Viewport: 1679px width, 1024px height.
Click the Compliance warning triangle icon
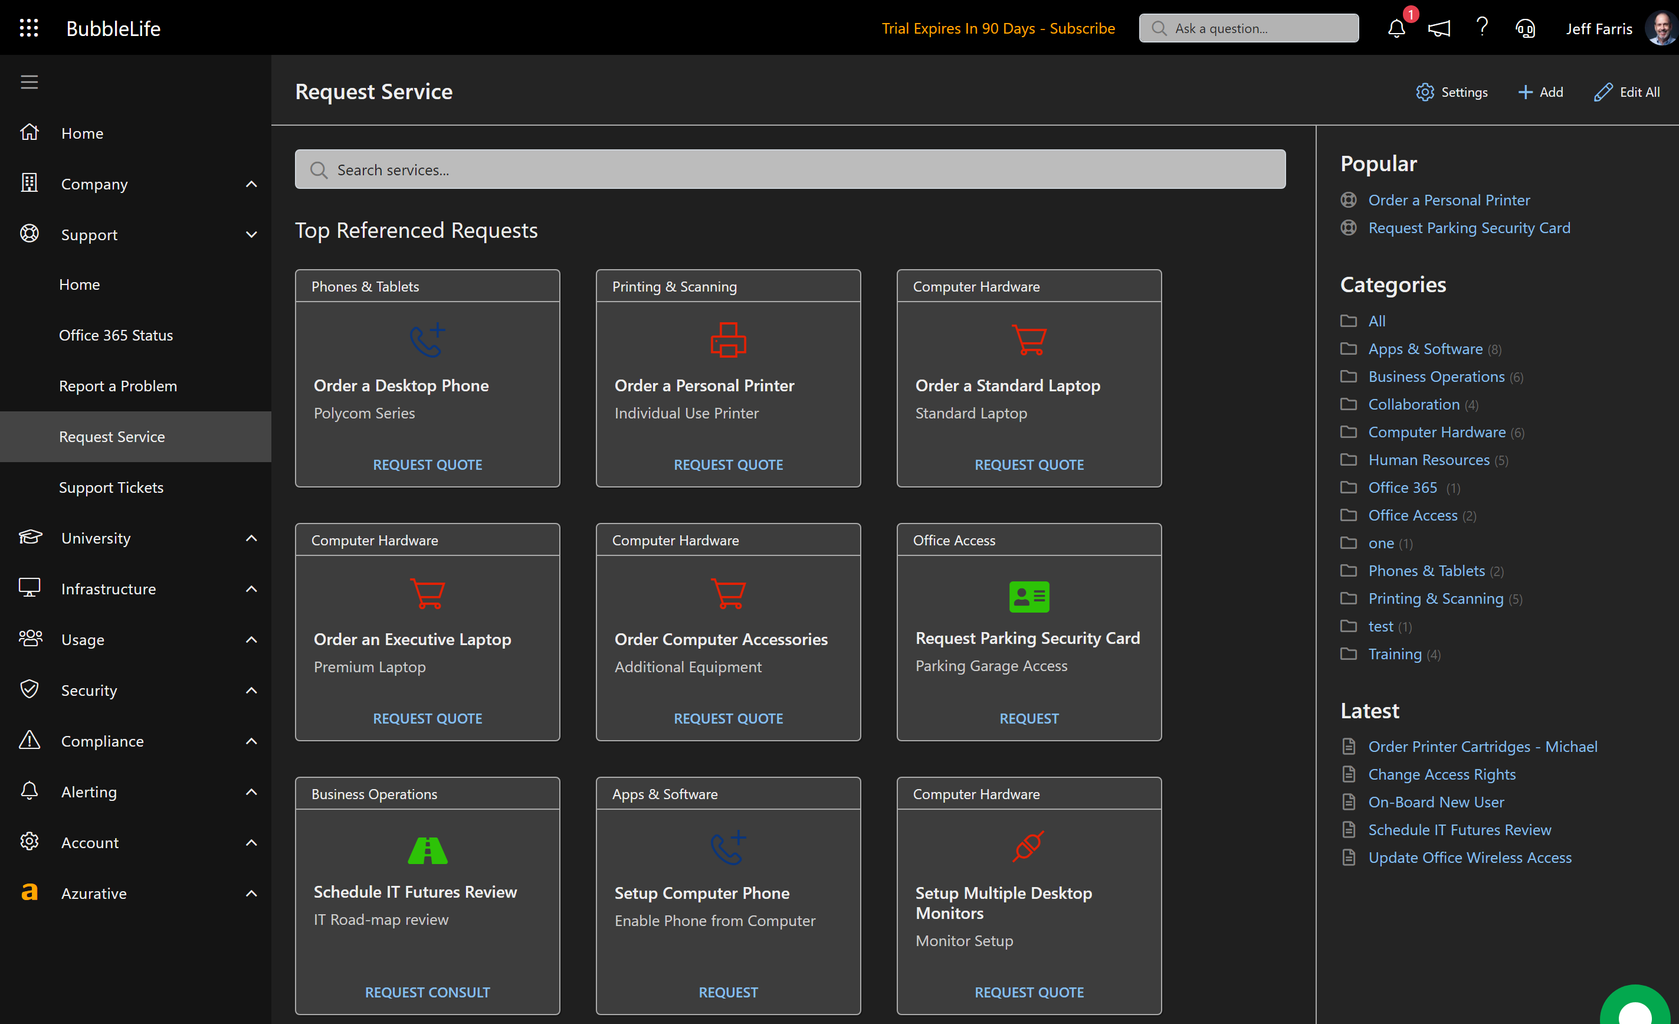[29, 740]
